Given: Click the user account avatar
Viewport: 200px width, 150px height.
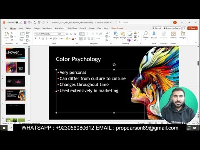Looking at the screenshot, I should pyautogui.click(x=175, y=22).
